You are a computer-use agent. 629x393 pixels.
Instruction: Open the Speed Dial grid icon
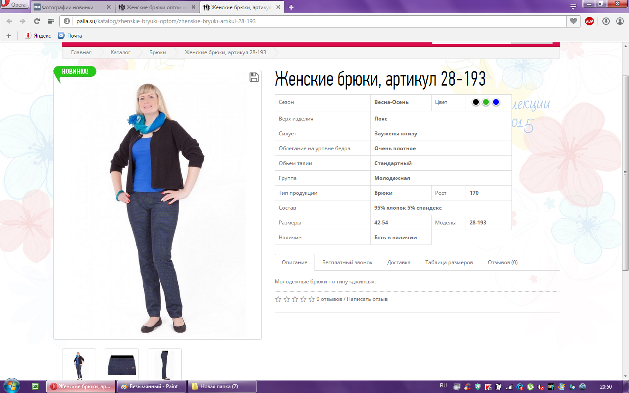[x=51, y=21]
